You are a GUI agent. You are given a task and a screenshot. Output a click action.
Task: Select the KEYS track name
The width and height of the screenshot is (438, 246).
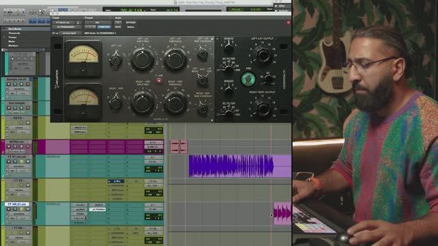pyautogui.click(x=17, y=118)
